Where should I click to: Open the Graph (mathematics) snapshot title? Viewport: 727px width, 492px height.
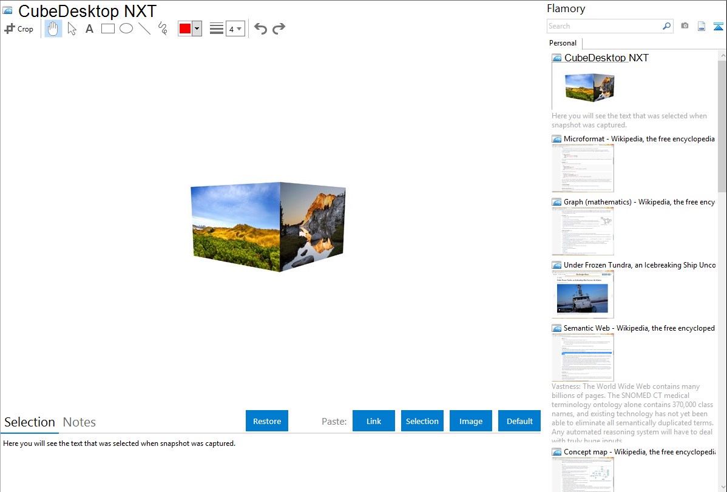639,202
